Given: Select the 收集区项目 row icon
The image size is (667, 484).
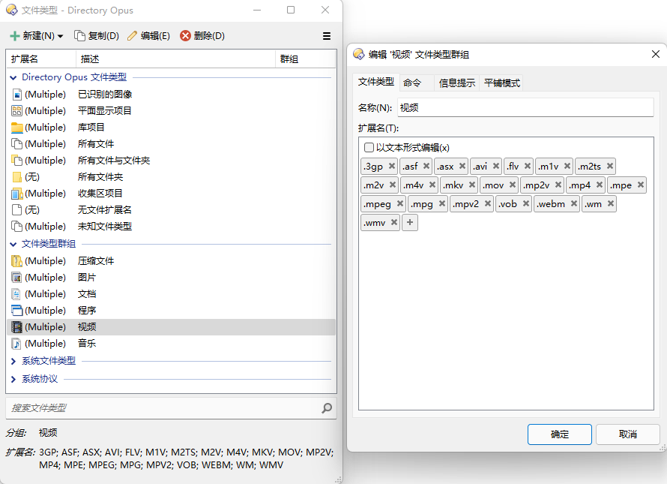Looking at the screenshot, I should (x=16, y=194).
